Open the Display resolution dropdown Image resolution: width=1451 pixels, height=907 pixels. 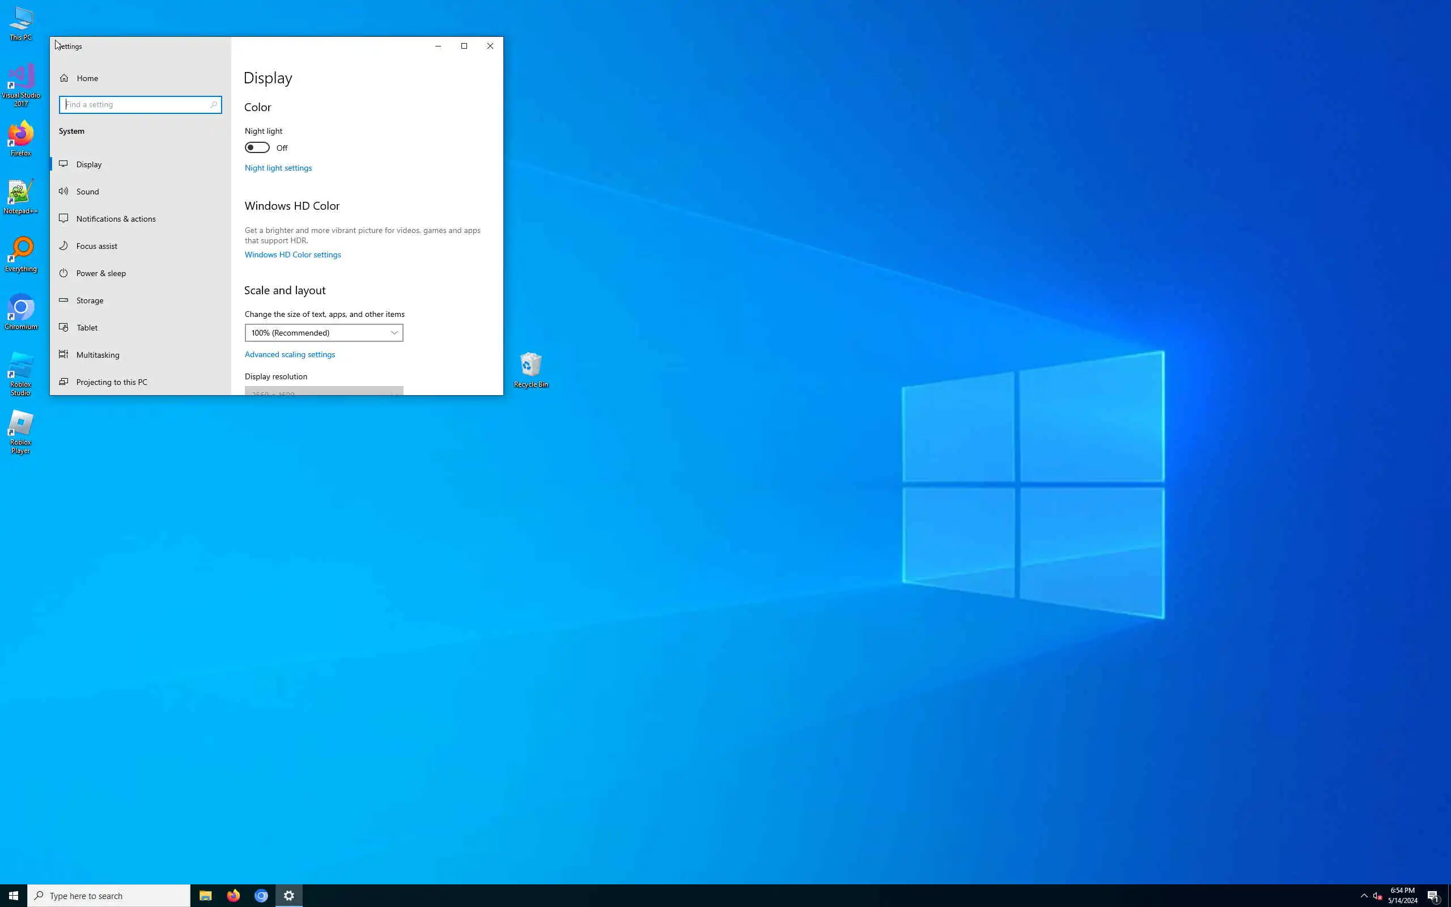pos(324,391)
